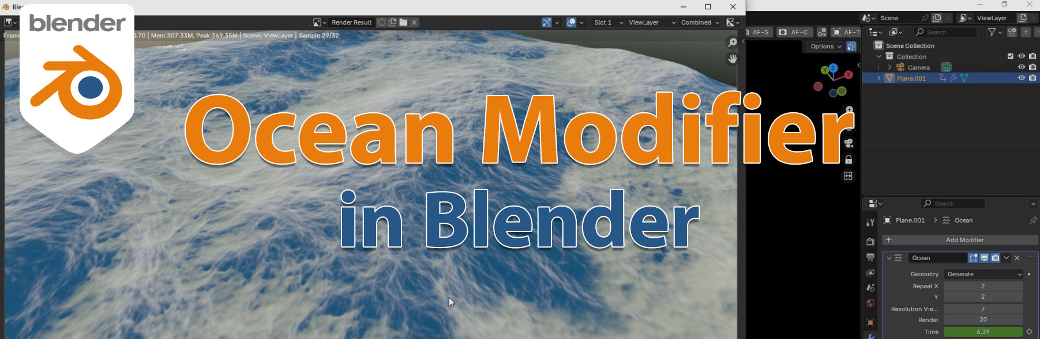Open the outliner display mode dropdown

point(896,32)
